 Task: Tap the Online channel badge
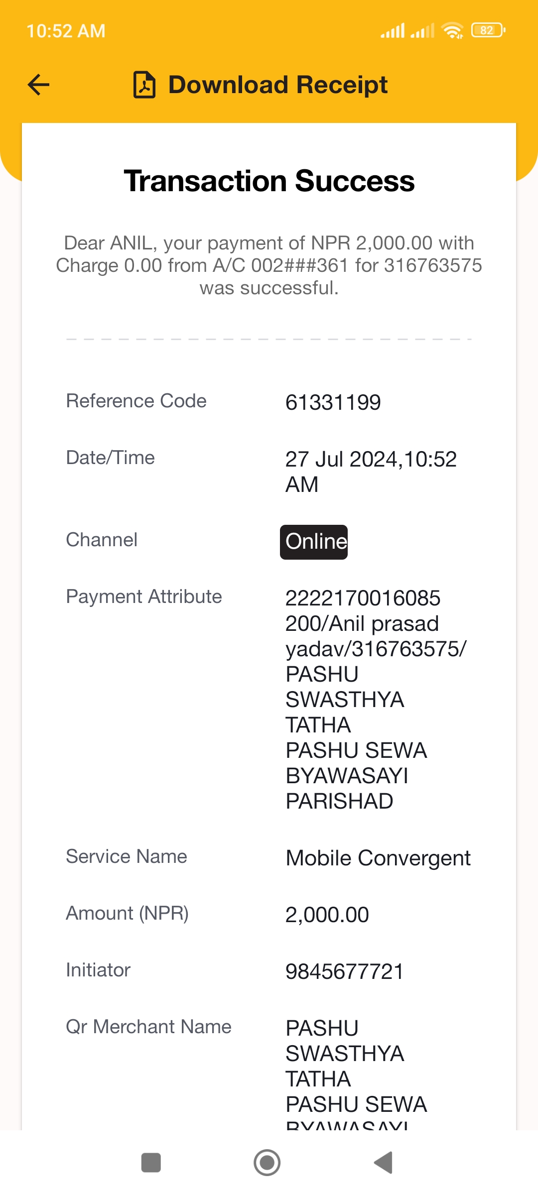pos(314,542)
